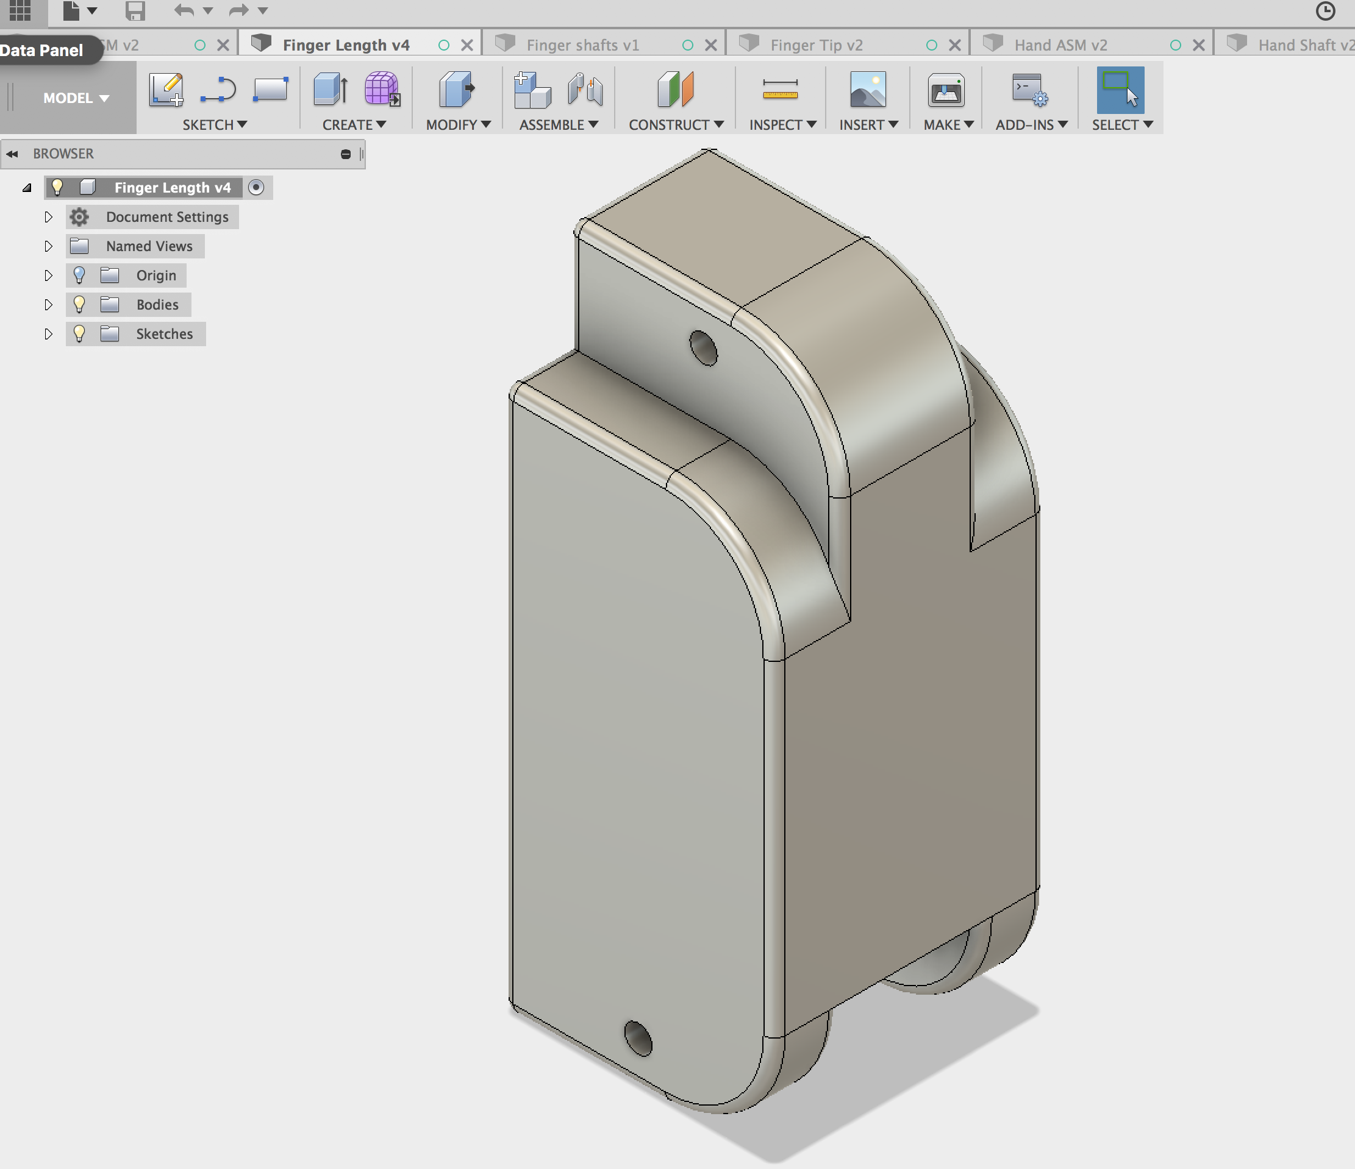The width and height of the screenshot is (1355, 1169).
Task: Select the Create Form tool
Action: (382, 90)
